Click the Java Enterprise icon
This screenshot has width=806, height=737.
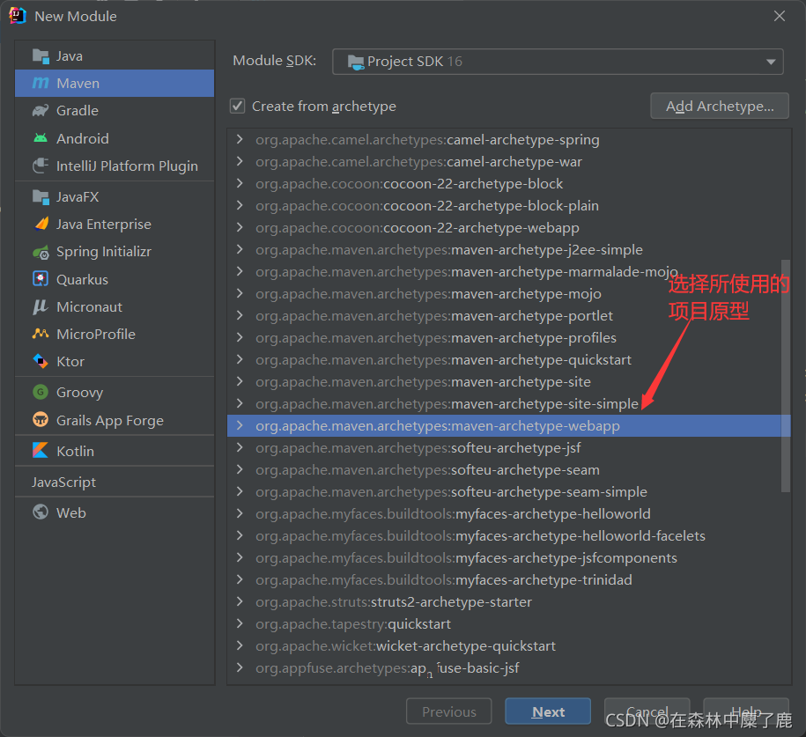point(41,224)
